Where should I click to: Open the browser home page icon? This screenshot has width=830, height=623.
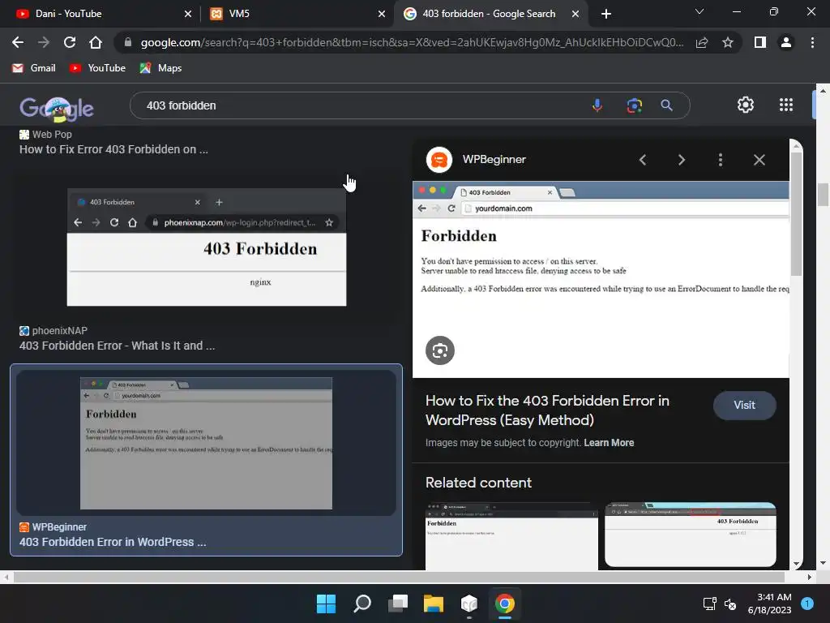(x=96, y=42)
